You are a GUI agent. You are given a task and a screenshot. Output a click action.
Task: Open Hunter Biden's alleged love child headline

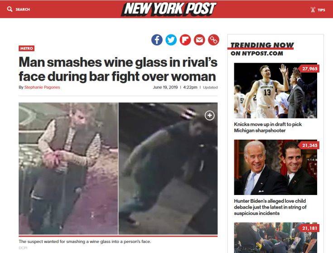(270, 207)
